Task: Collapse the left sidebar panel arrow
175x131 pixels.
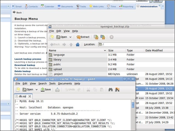Action: [x=8, y=6]
